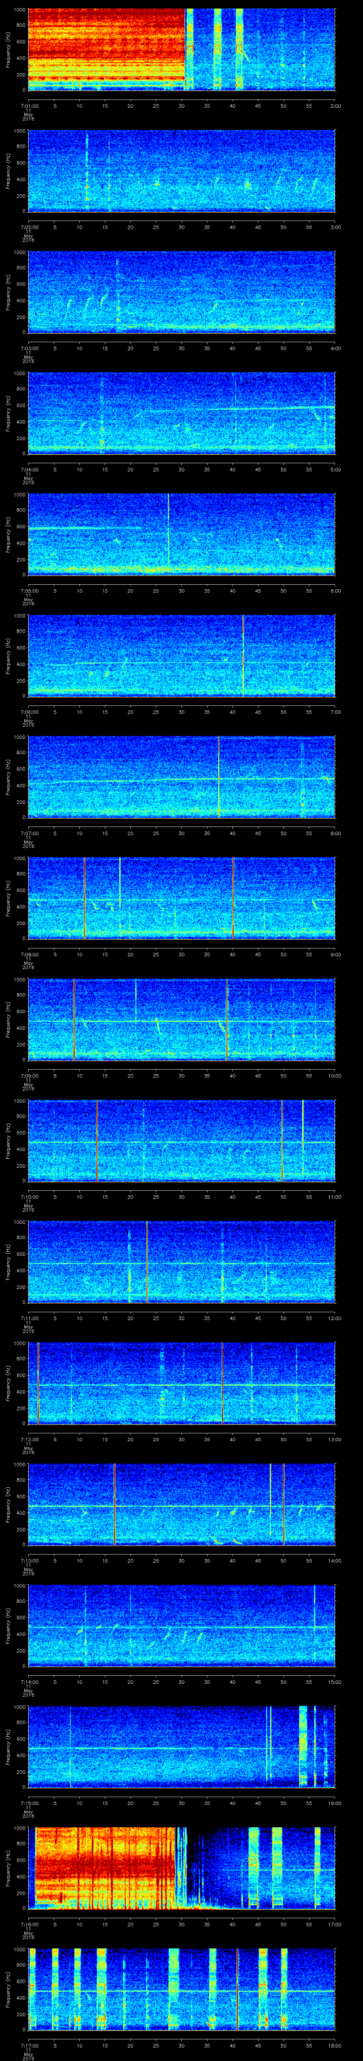Click the 8:00 end time label
The height and width of the screenshot is (2061, 363).
335,833
